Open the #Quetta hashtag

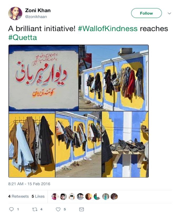[x=23, y=38]
